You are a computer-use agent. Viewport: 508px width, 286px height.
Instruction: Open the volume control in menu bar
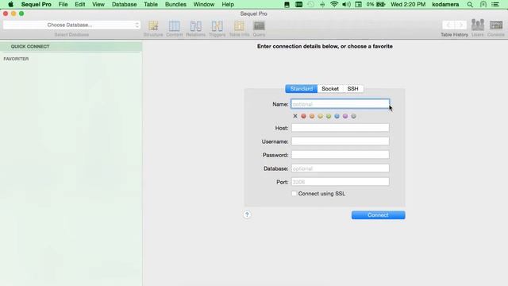click(x=346, y=5)
